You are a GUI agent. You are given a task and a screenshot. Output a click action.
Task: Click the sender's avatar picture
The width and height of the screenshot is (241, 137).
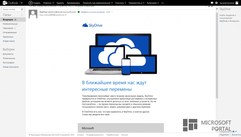coord(33,14)
